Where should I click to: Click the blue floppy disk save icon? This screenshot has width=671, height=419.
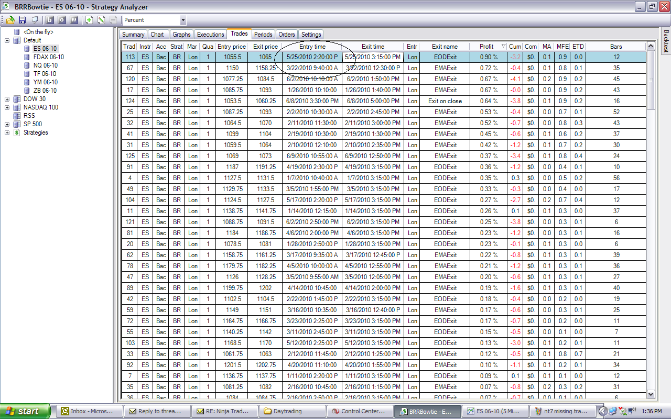pos(22,20)
